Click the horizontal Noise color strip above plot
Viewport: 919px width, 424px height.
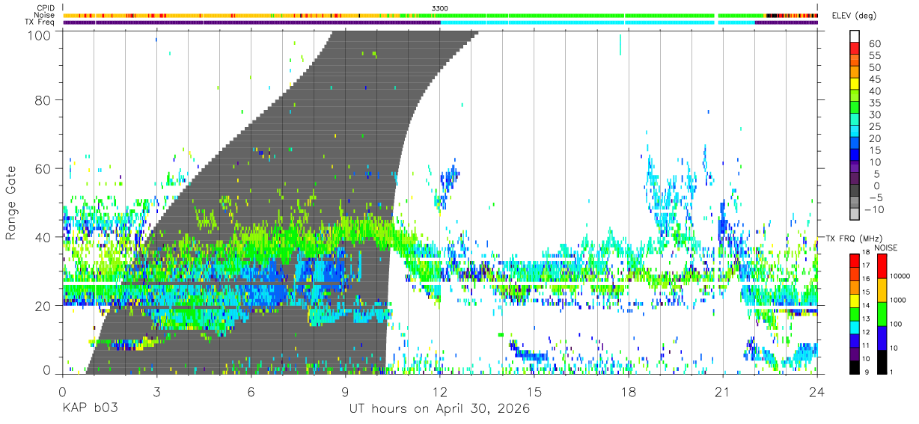coord(440,15)
